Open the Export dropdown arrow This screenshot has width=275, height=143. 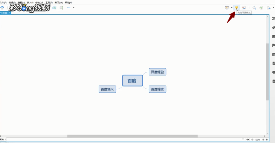[273, 8]
